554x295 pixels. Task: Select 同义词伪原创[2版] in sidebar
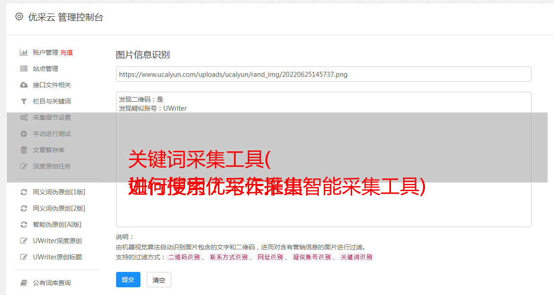point(59,208)
